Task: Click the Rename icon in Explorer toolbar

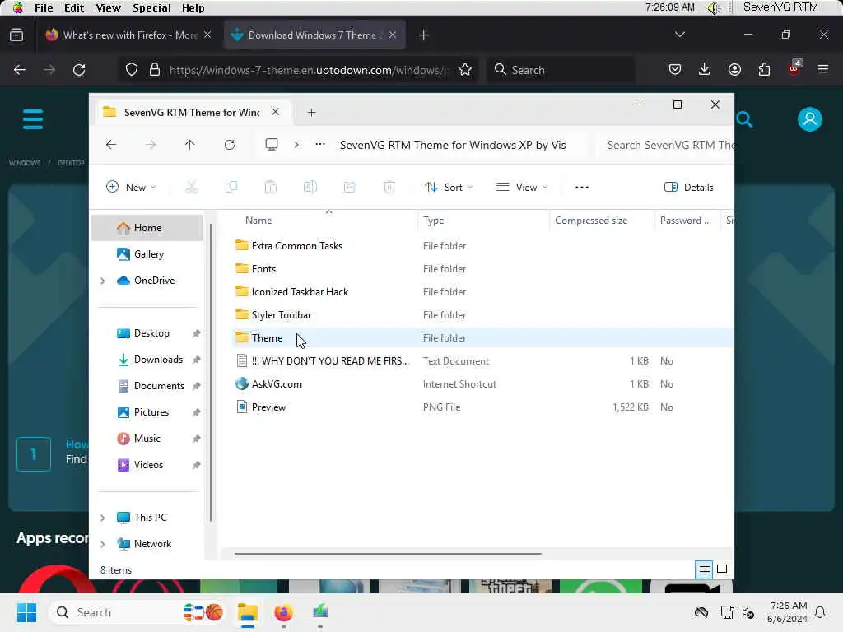Action: pos(310,187)
